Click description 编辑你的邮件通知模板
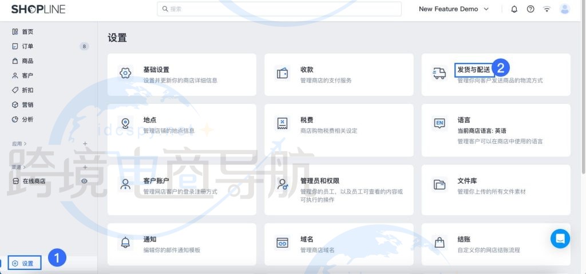Image resolution: width=586 pixels, height=274 pixels. point(172,250)
